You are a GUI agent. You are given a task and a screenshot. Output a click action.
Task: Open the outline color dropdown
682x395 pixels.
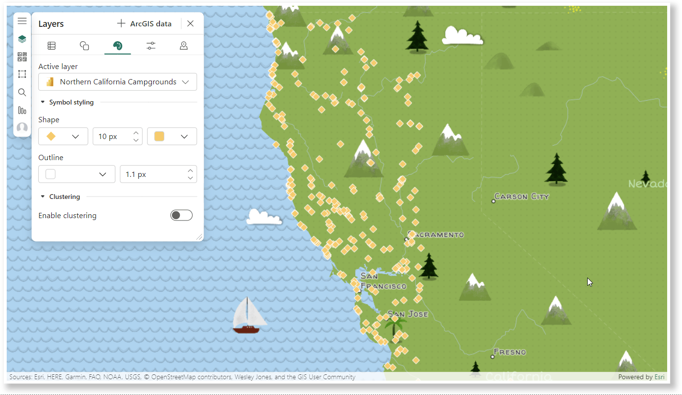(77, 174)
